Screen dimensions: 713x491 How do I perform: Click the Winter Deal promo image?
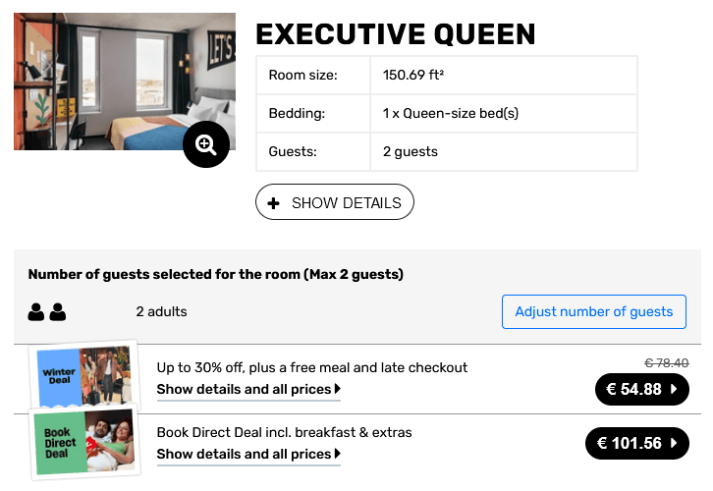pyautogui.click(x=84, y=377)
